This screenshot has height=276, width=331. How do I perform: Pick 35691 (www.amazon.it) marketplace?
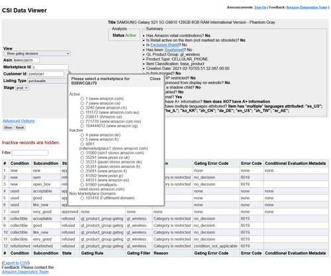click(82, 171)
